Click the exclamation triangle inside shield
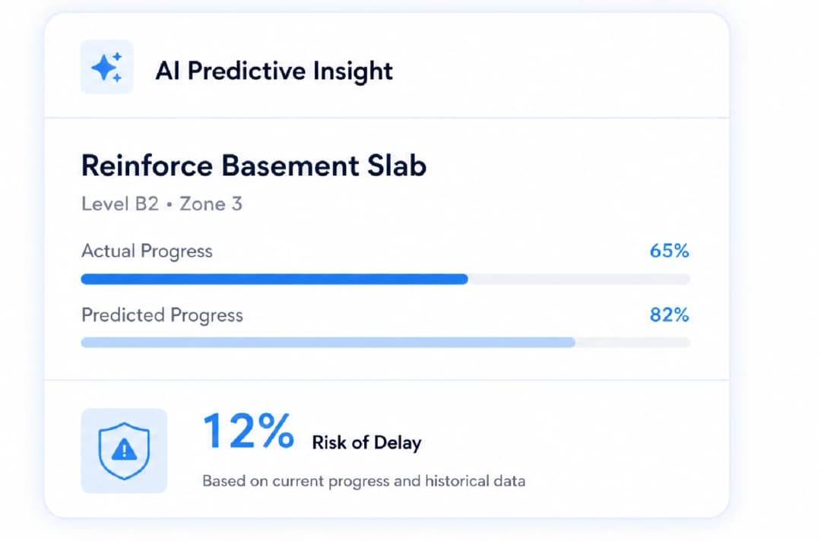Screen dimensions: 821x541 124,449
